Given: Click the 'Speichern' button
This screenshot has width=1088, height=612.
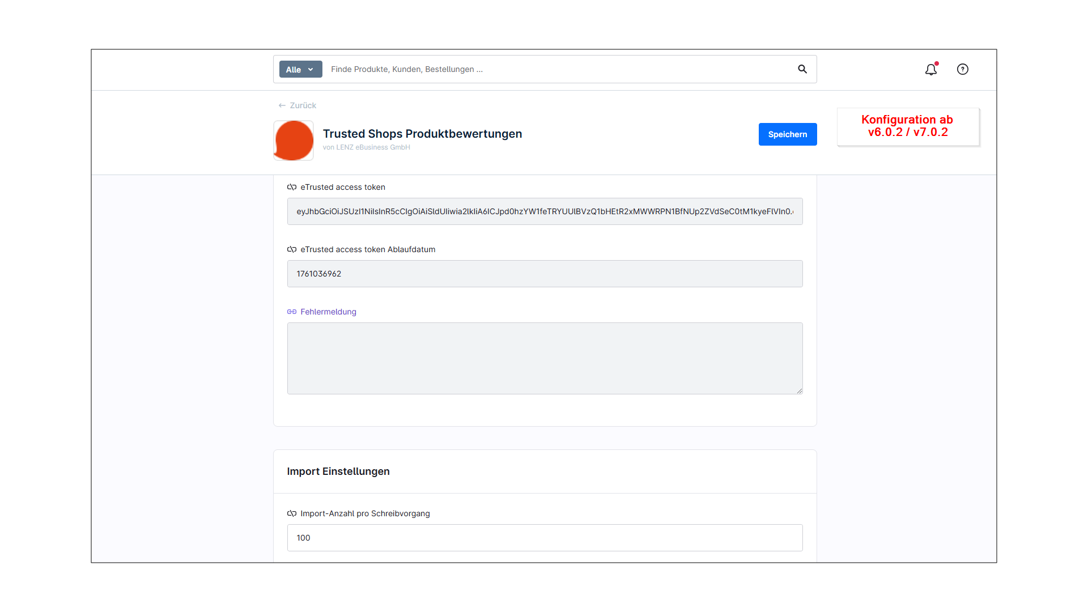Looking at the screenshot, I should [x=788, y=134].
